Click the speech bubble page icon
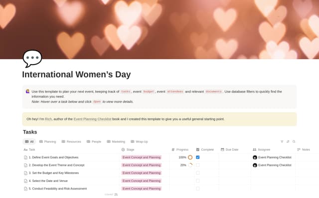The image size is (319, 198). (32, 58)
